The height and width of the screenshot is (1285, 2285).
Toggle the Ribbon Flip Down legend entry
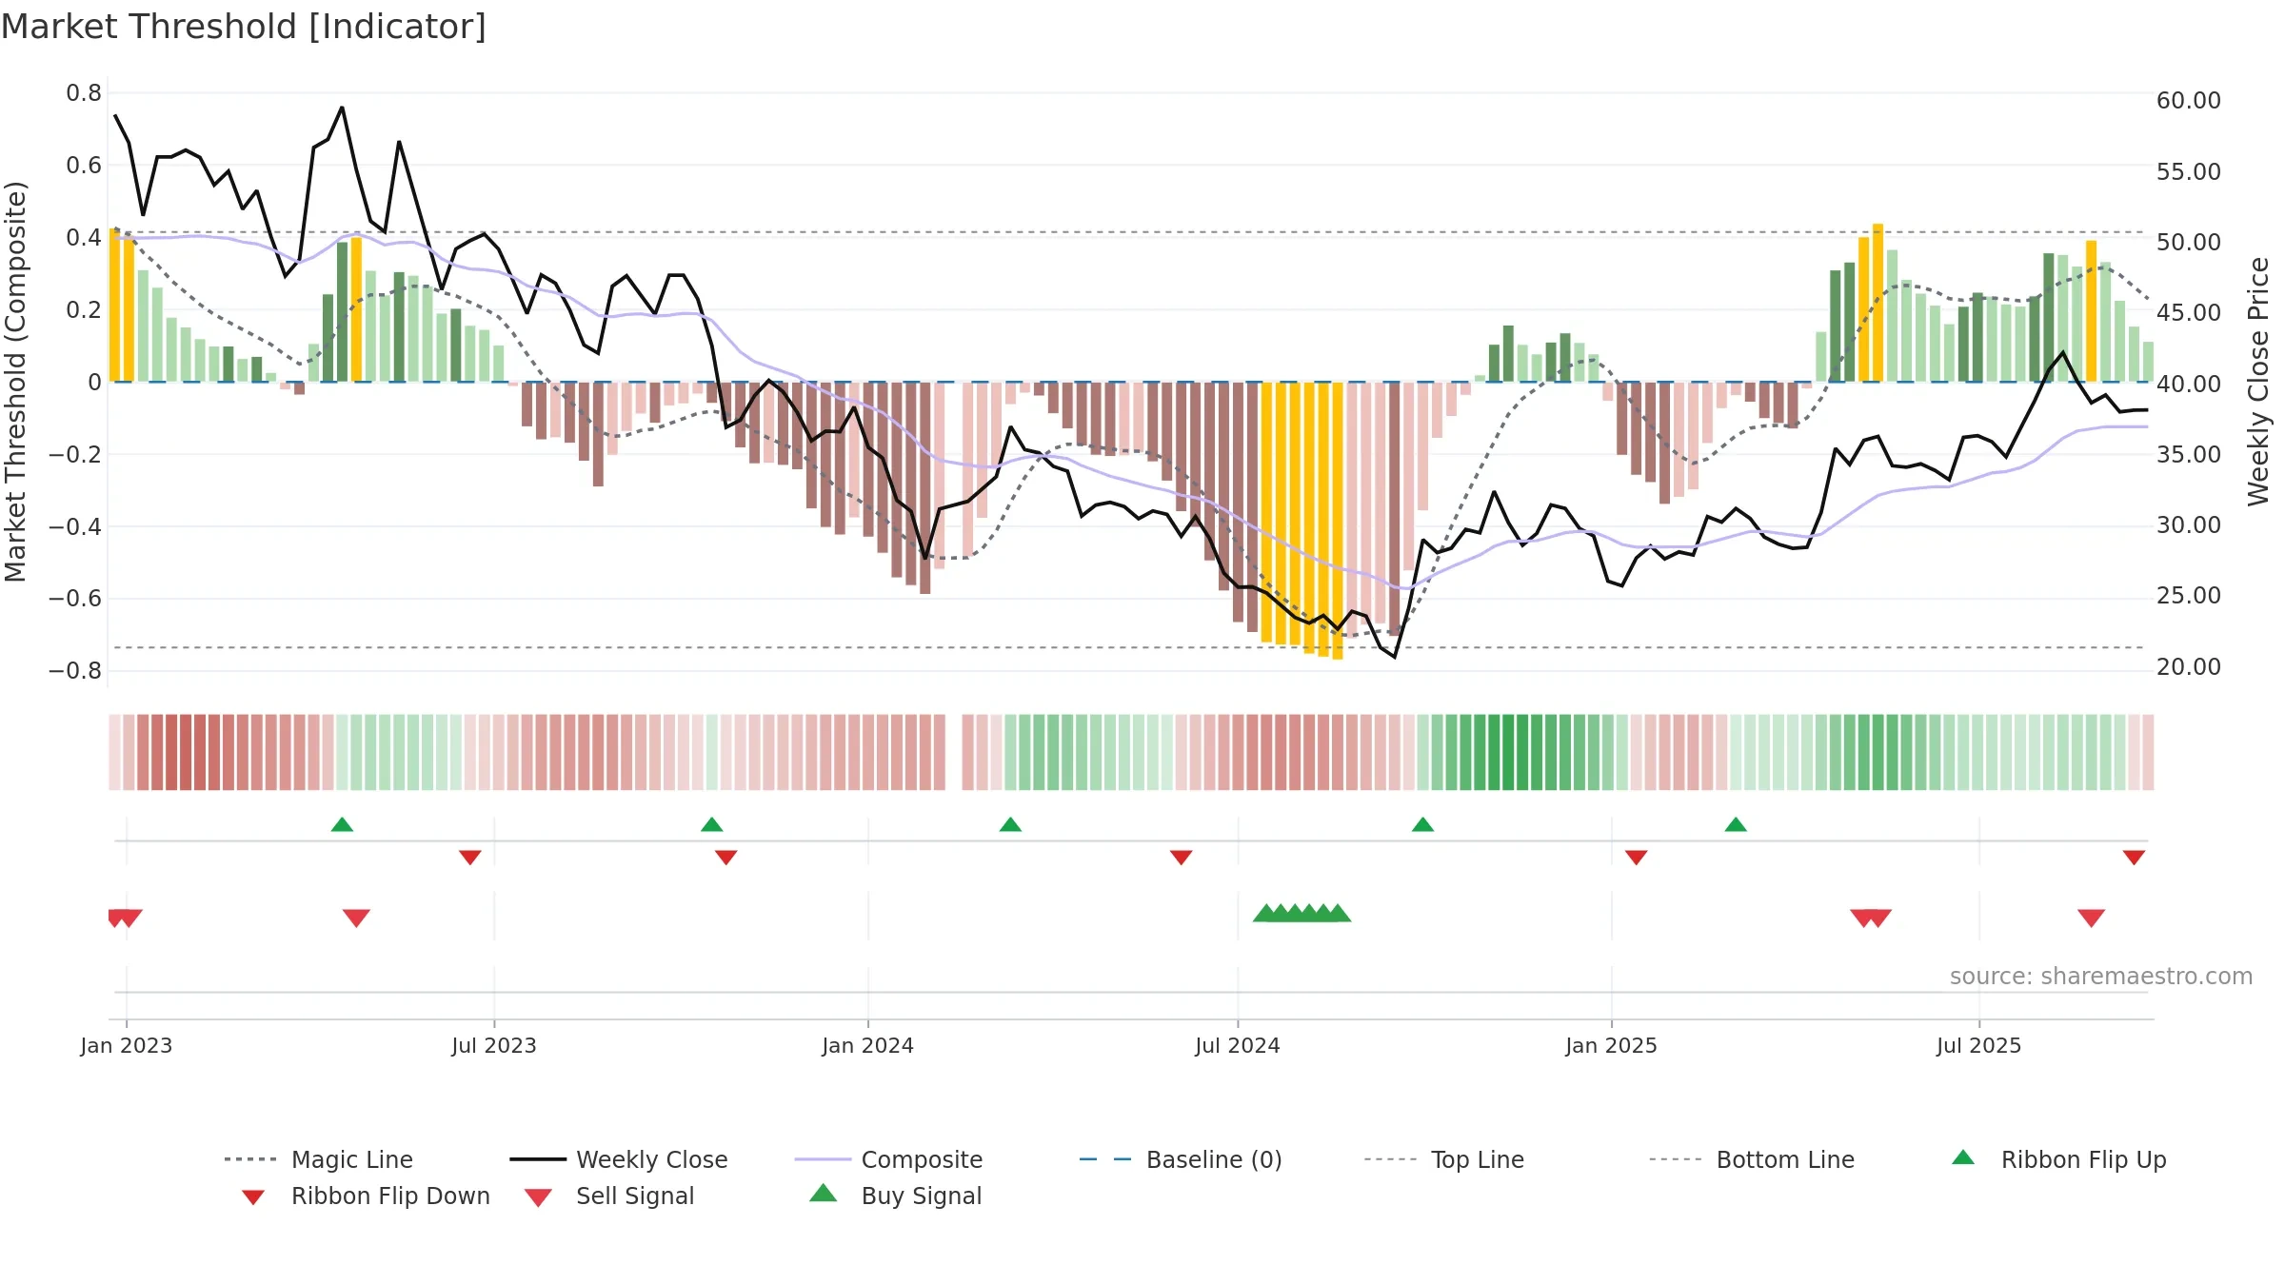click(x=365, y=1196)
